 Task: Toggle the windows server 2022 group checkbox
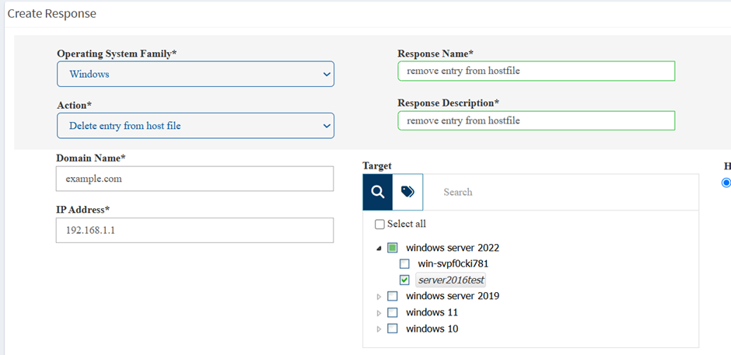tap(393, 248)
